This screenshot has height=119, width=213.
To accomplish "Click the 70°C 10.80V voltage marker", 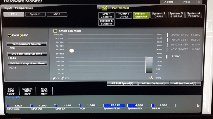I will (167, 40).
